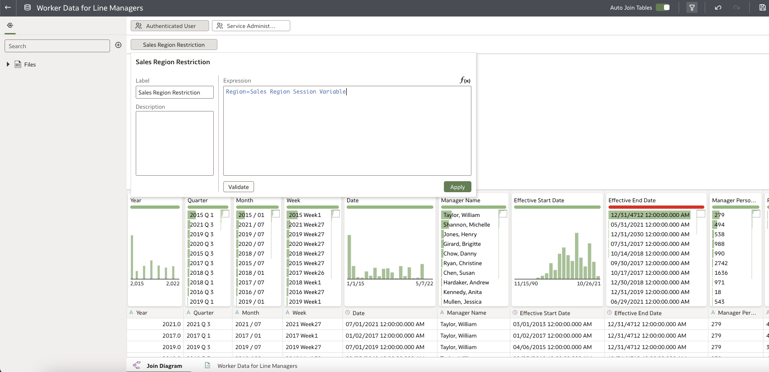Click the add plus icon beside Search
This screenshot has height=372, width=769.
click(x=118, y=45)
